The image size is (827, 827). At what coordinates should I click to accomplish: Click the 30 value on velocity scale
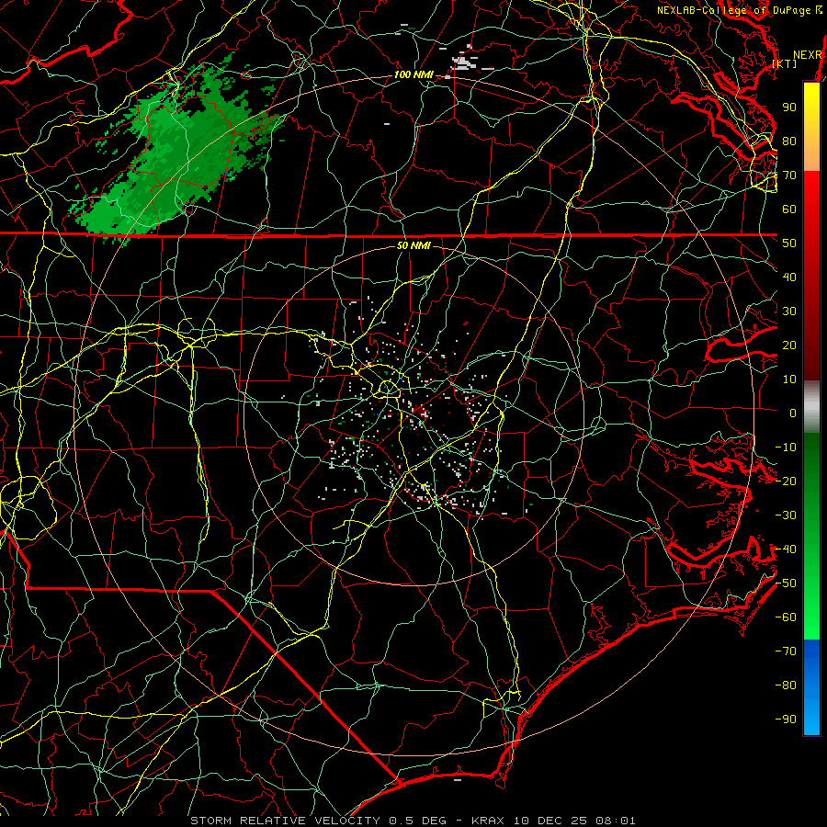[789, 312]
